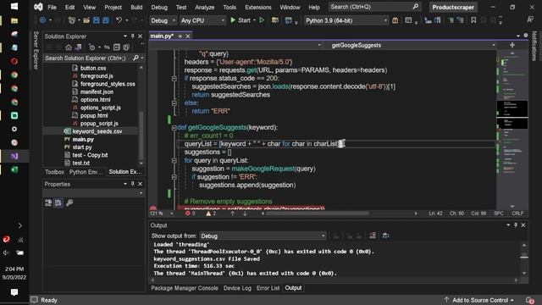Image resolution: width=542 pixels, height=305 pixels.
Task: Click Start Without Debugging outline arrow icon
Action: click(x=262, y=20)
